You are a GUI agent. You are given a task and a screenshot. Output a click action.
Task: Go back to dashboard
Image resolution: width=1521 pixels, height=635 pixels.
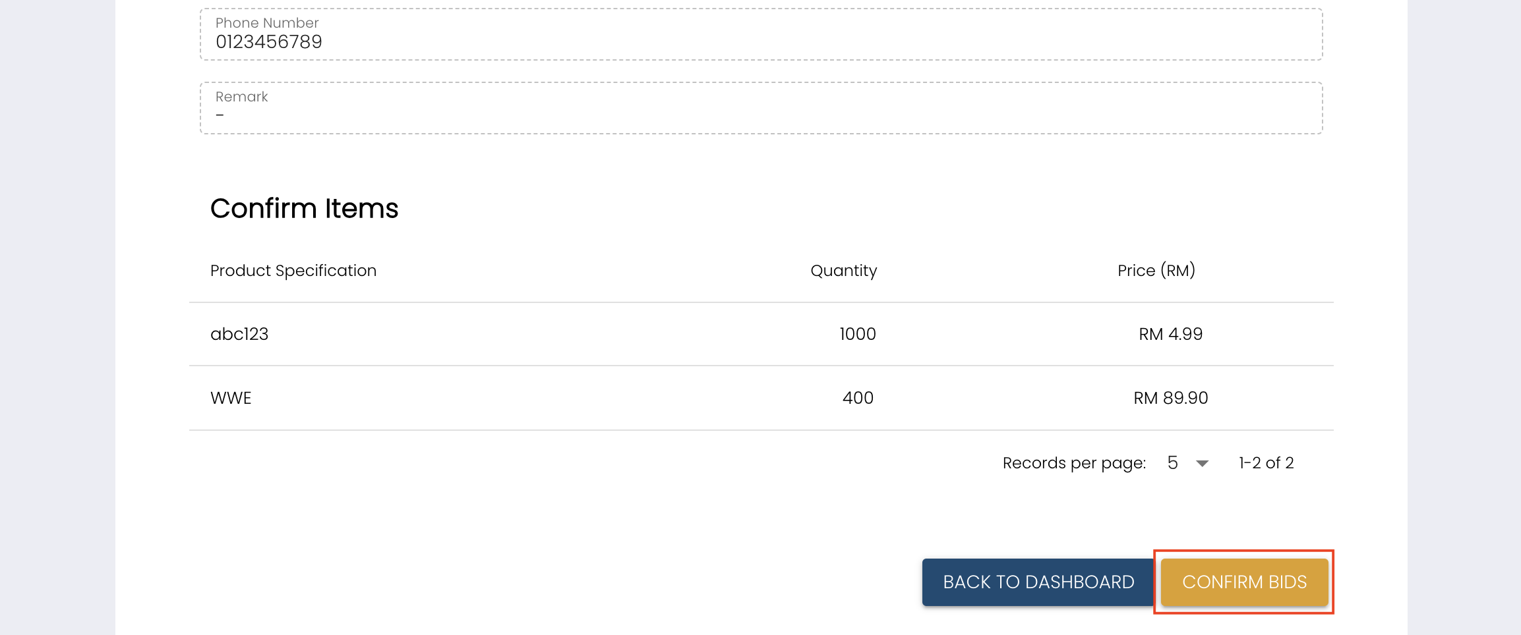tap(1038, 582)
